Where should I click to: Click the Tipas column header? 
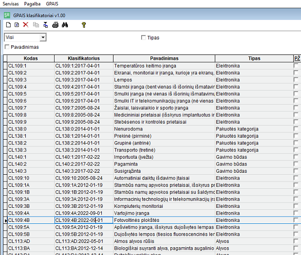pos(254,58)
